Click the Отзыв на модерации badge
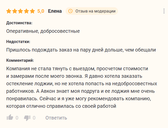Viewport: 168px width, 128px height. (92, 11)
